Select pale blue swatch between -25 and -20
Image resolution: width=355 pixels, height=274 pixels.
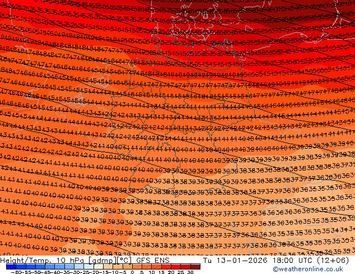[88, 267]
